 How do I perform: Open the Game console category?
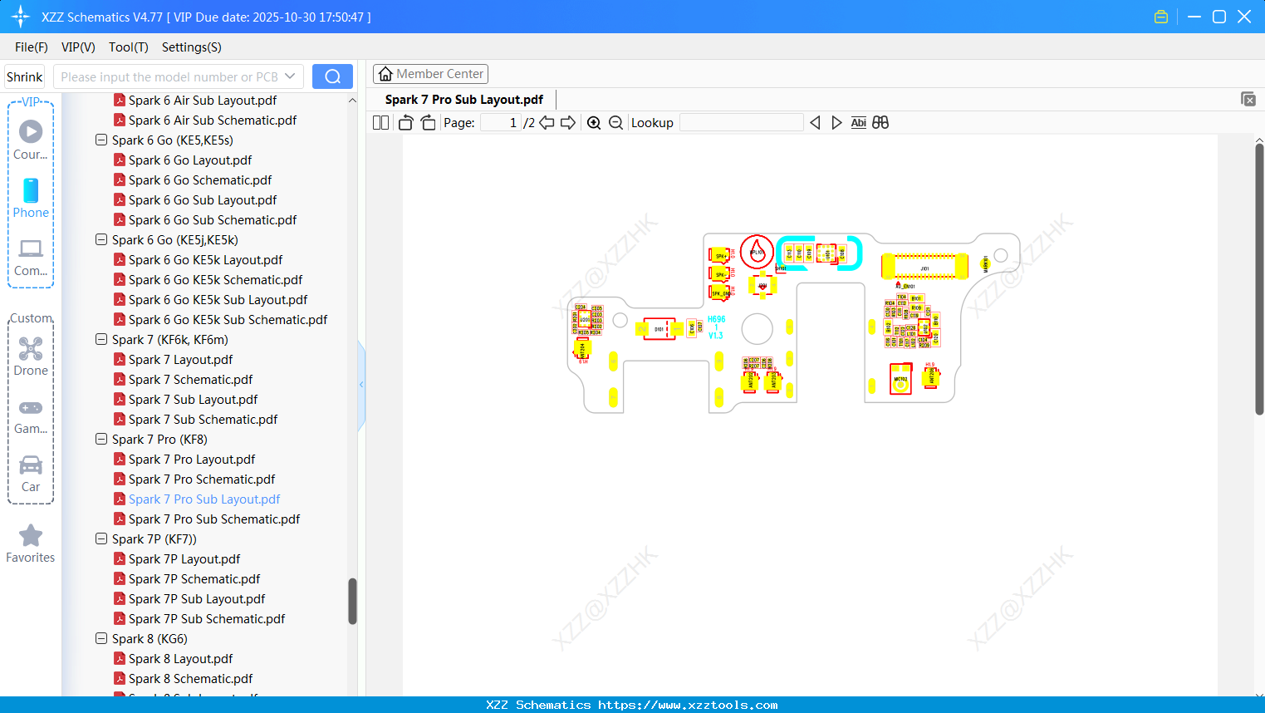31,414
